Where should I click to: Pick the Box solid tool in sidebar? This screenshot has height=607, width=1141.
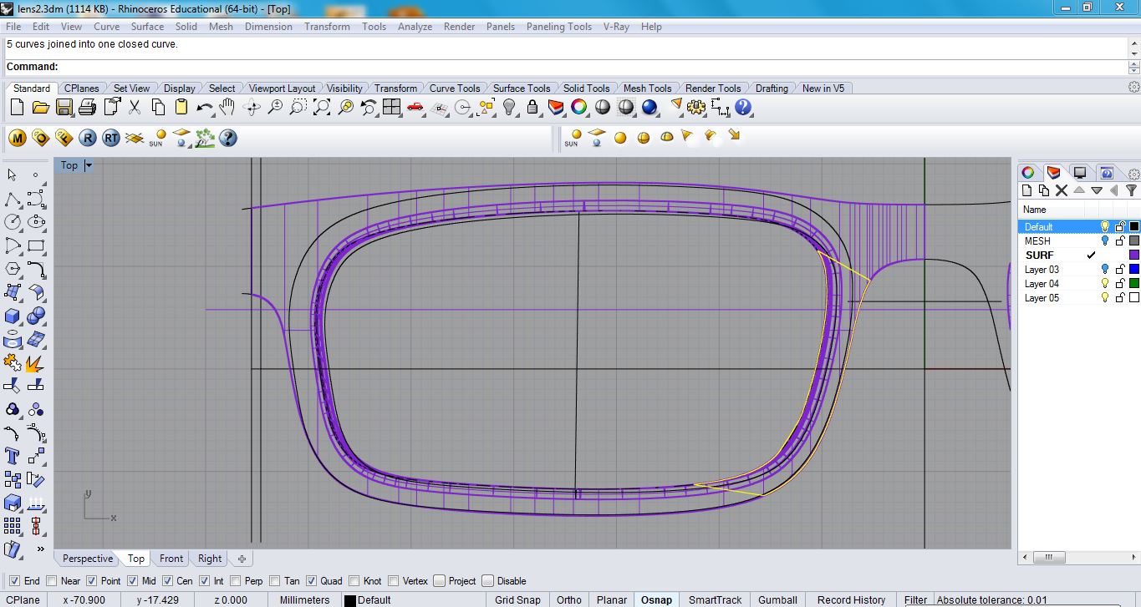(x=12, y=316)
